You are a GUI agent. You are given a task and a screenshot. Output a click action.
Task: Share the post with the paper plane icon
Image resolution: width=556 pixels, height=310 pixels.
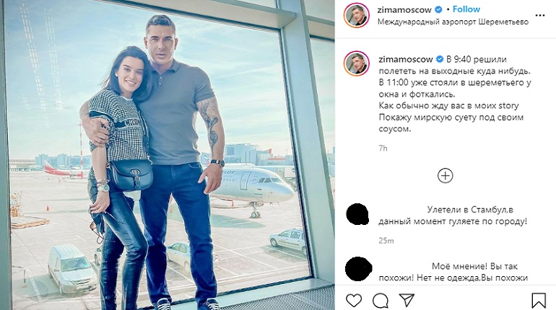[x=407, y=300]
